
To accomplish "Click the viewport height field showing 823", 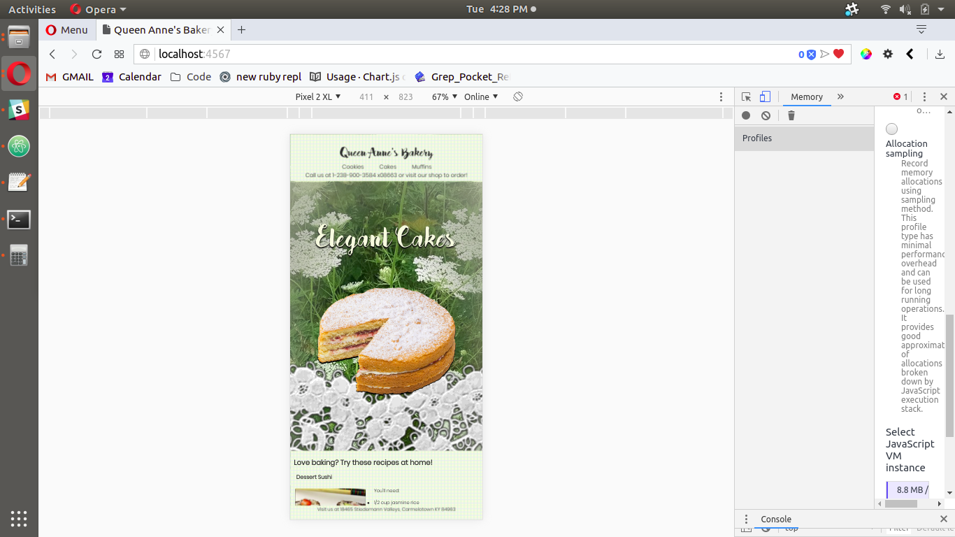I will point(405,97).
